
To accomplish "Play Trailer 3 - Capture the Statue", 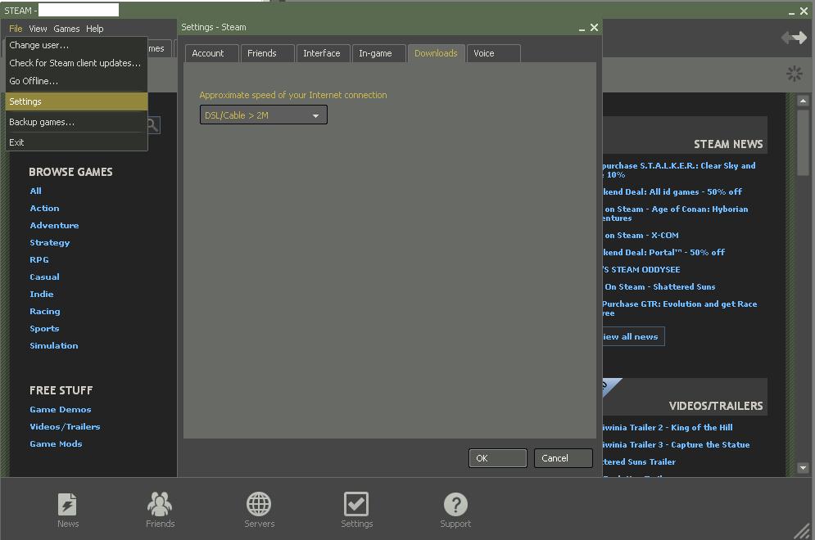I will [x=677, y=444].
